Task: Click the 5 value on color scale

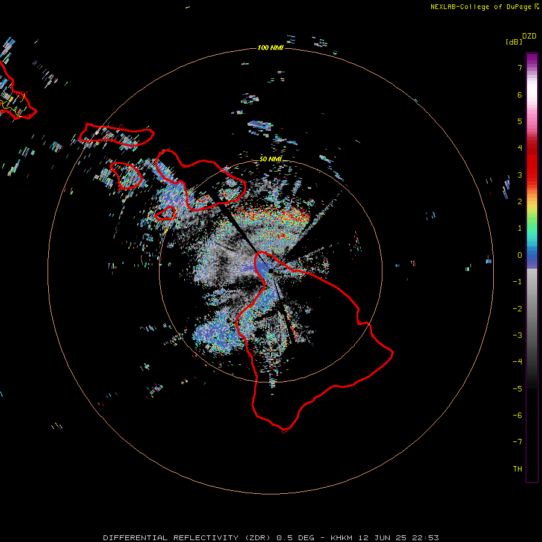Action: pos(520,121)
